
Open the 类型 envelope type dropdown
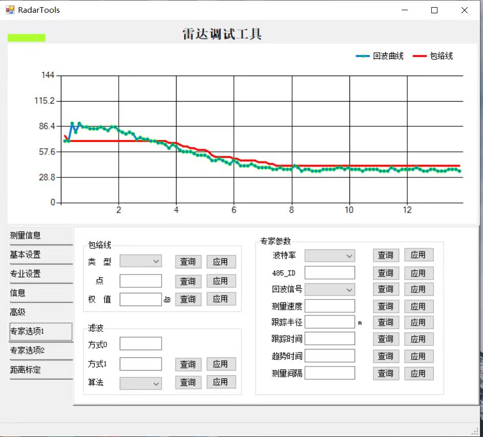(x=141, y=261)
